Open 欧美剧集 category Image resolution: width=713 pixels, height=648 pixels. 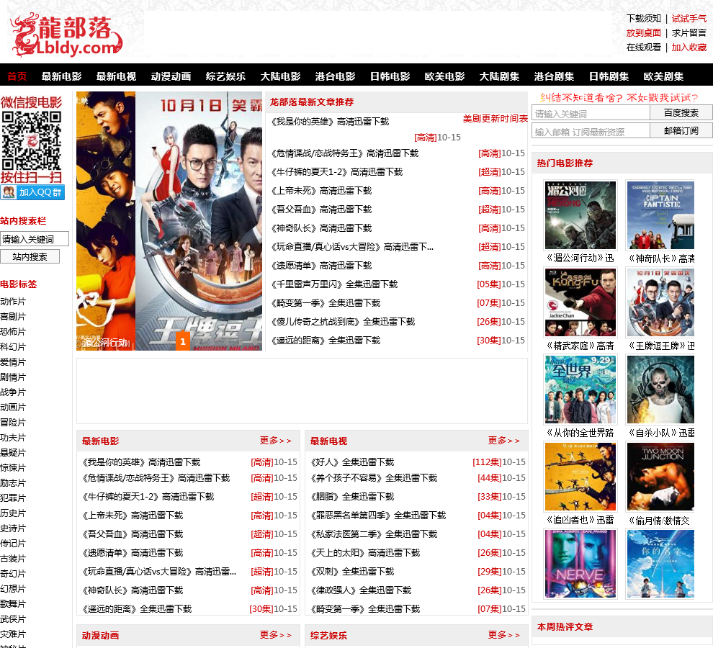(x=663, y=76)
